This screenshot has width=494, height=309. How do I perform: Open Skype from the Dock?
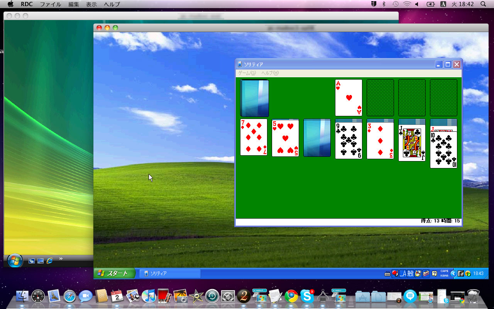coord(307,296)
